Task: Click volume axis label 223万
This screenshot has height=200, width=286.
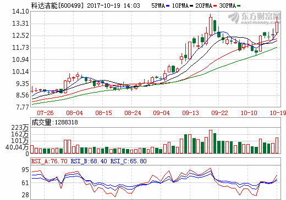Action: (20, 128)
